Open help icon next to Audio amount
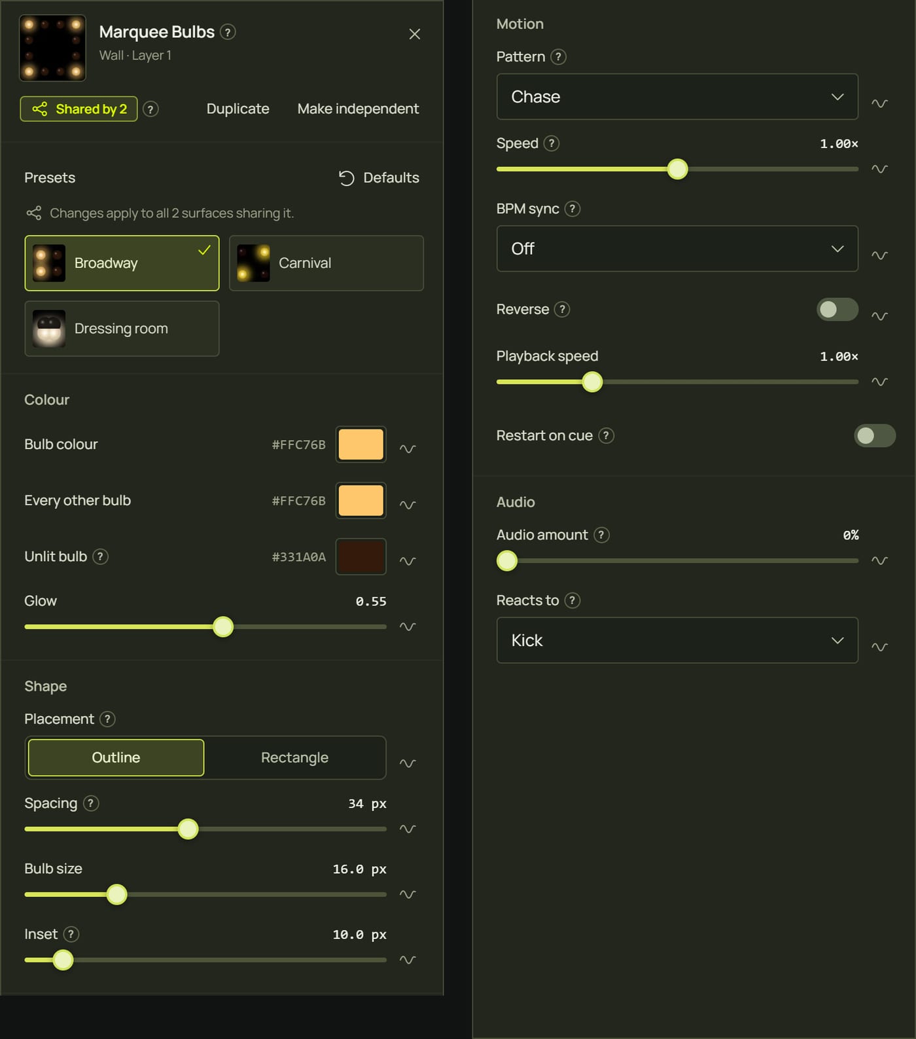 601,535
